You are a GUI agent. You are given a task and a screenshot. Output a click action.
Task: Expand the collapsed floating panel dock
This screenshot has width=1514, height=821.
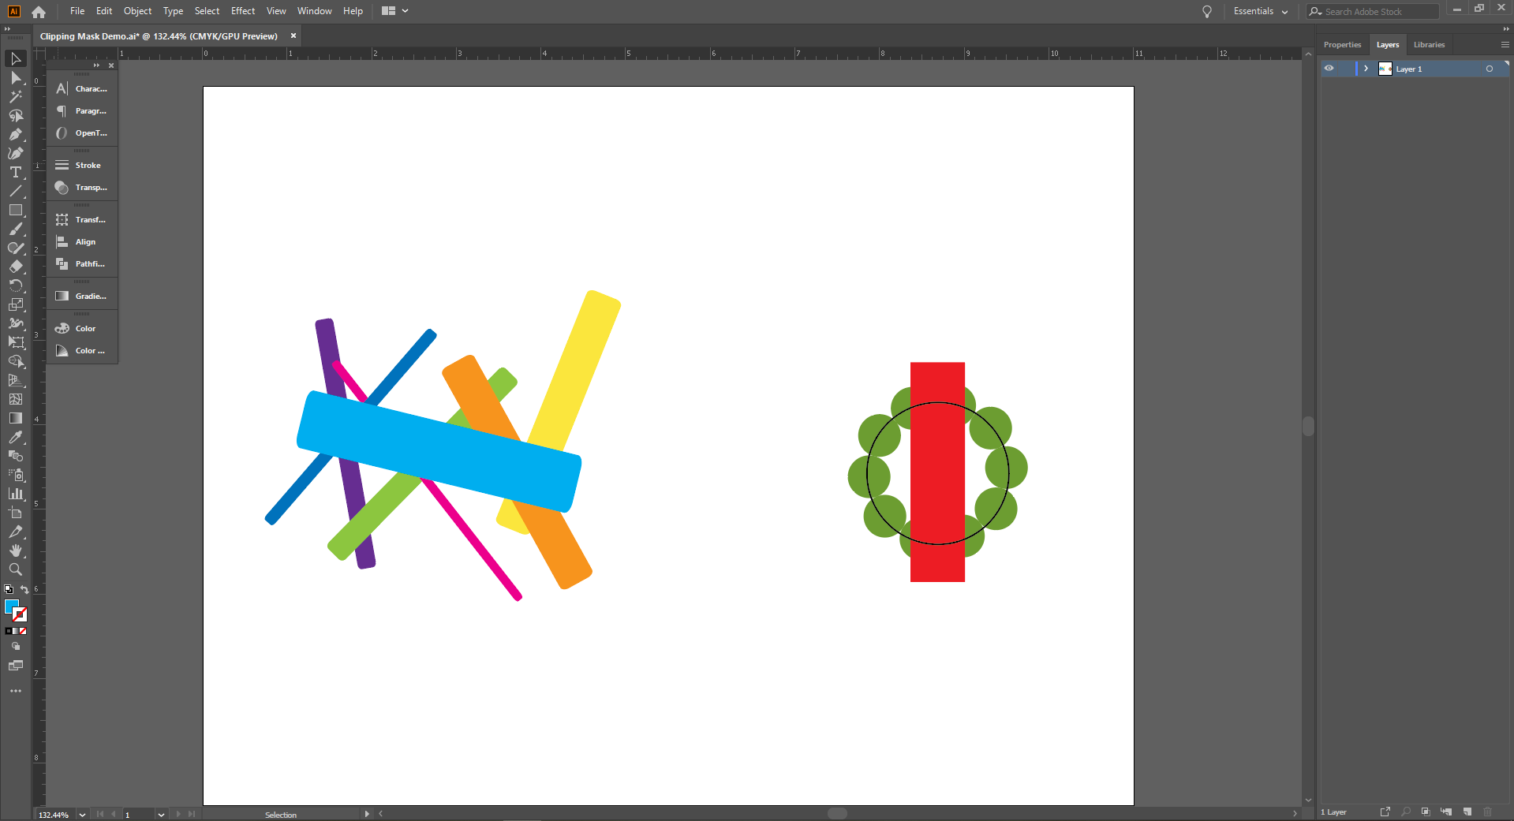[x=96, y=65]
